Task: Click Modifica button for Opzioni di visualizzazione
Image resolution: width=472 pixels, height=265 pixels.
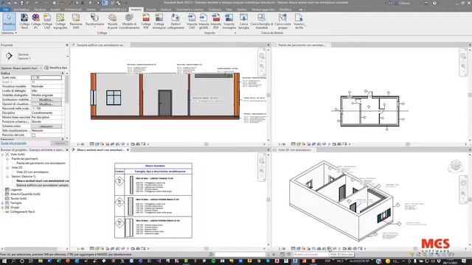Action: (46, 104)
